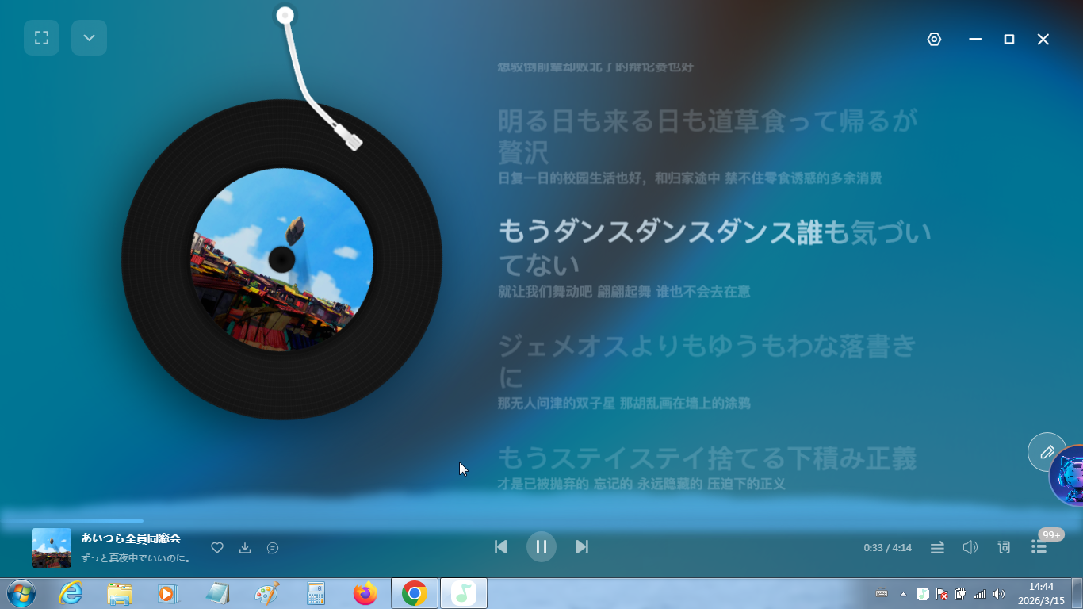Change the playback order mode
This screenshot has height=609, width=1083.
[x=937, y=547]
